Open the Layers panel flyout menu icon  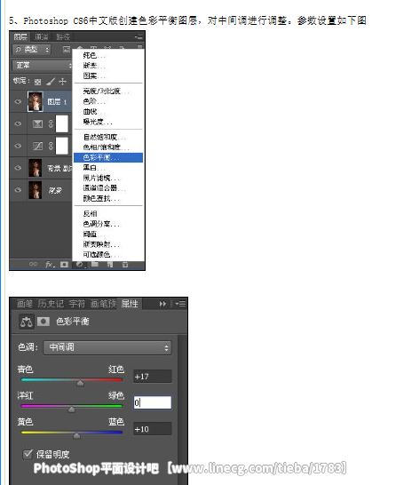139,37
